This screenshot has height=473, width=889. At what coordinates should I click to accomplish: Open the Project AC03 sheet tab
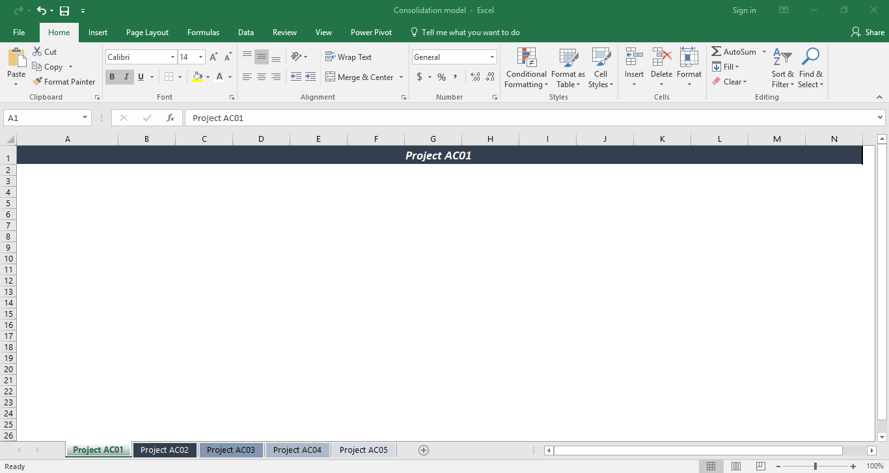click(231, 450)
